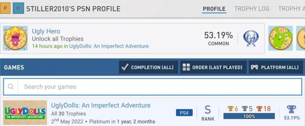The width and height of the screenshot is (305, 126).
Task: Open the Completion (All) filter dropdown
Action: [148, 67]
